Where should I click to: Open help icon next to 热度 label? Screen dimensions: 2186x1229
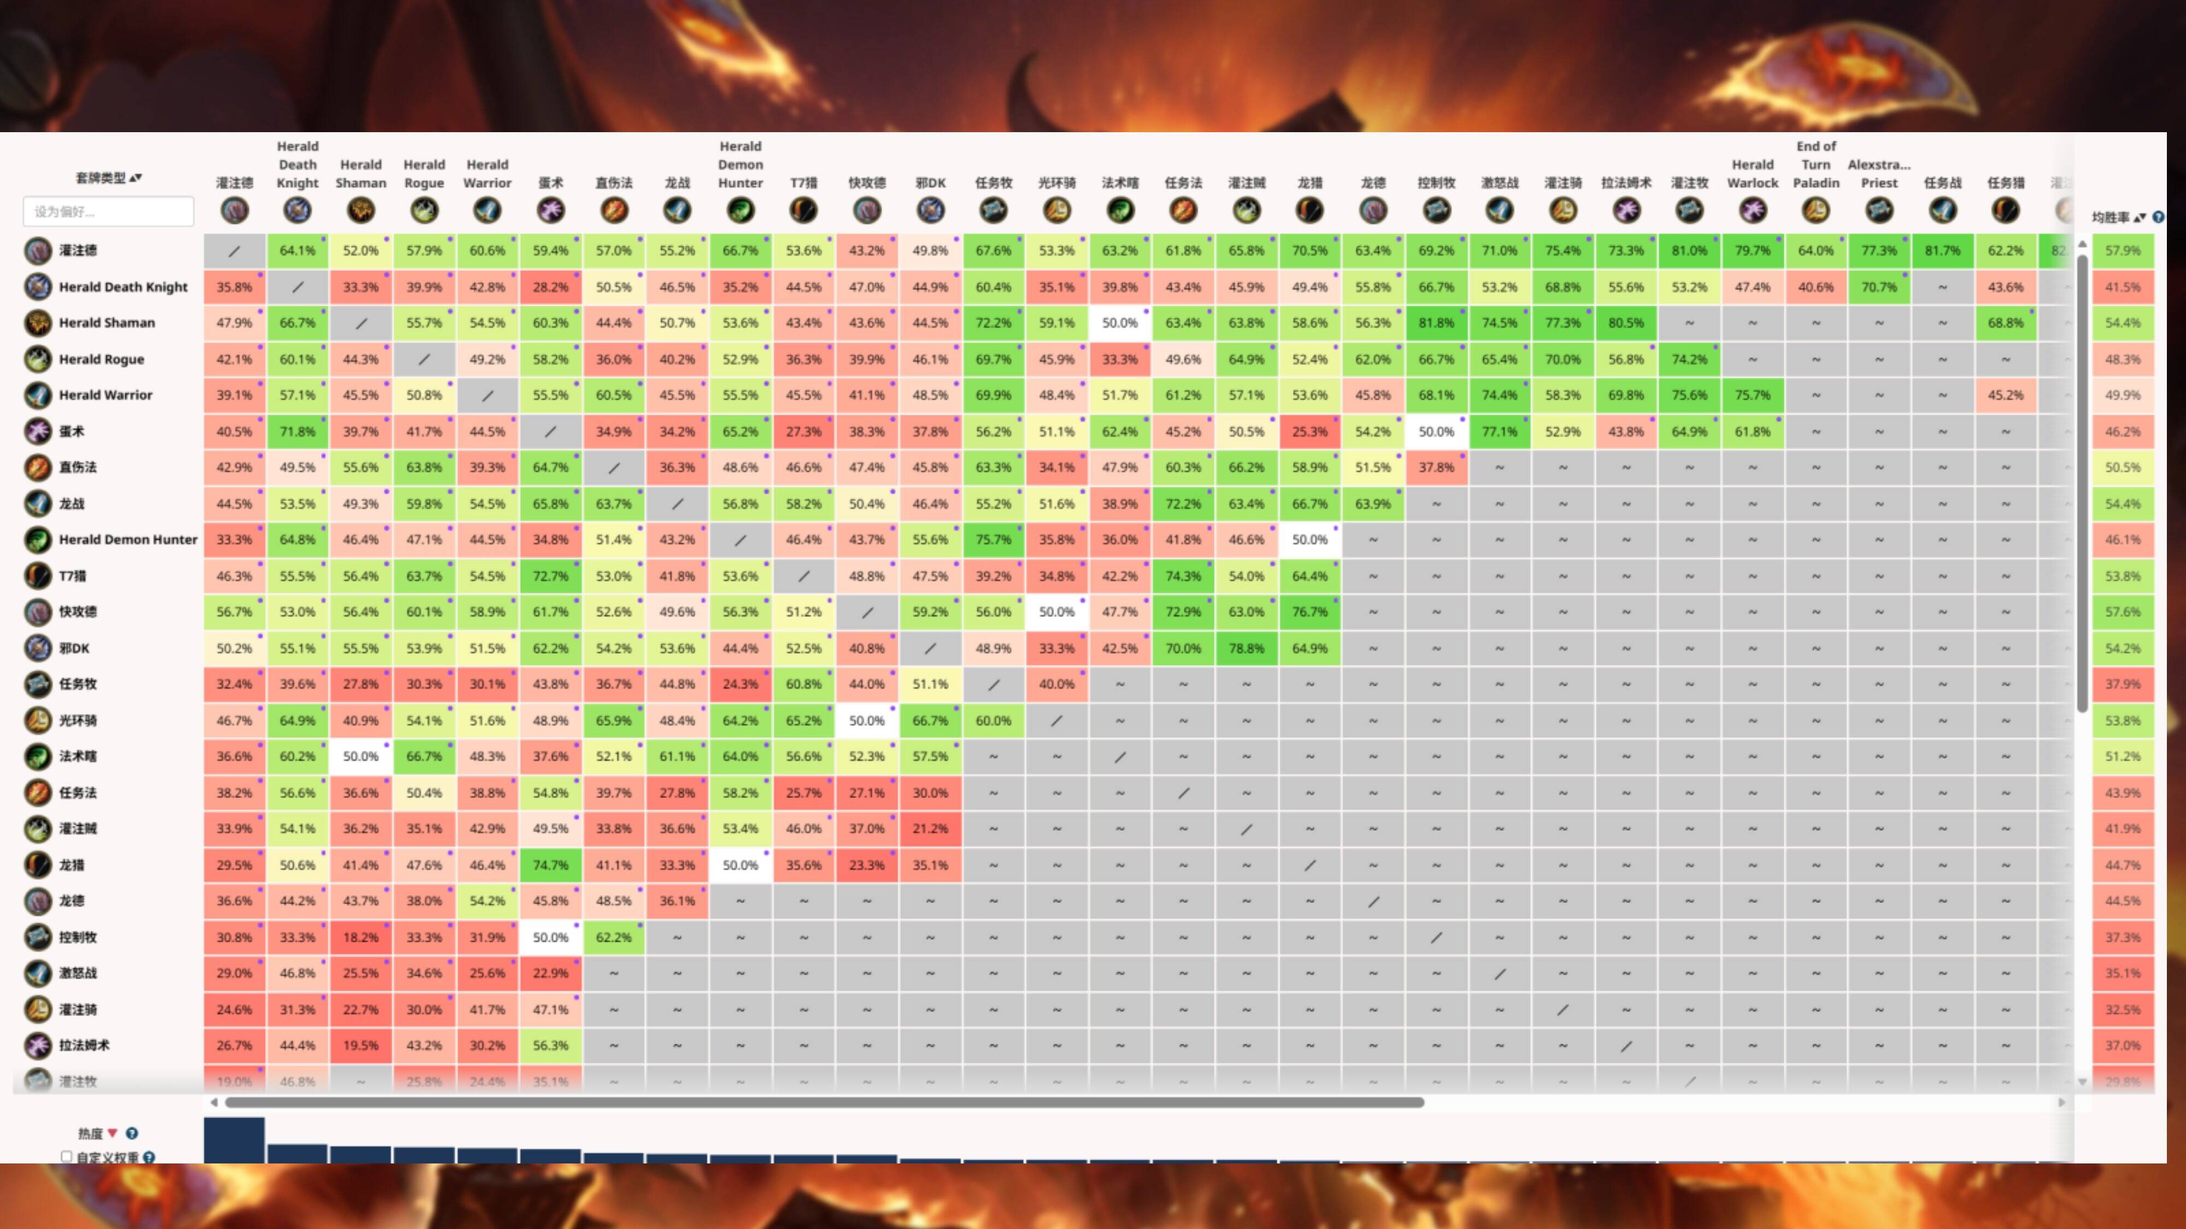(132, 1133)
